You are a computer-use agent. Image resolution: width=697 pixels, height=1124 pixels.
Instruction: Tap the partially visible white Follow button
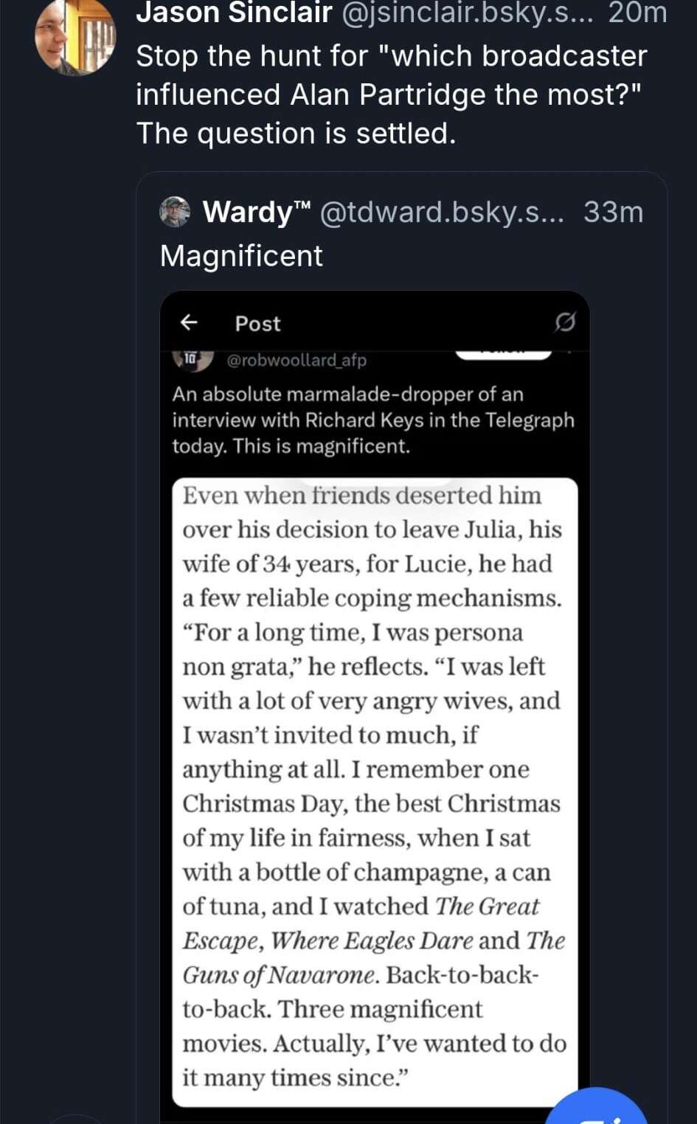pos(504,355)
